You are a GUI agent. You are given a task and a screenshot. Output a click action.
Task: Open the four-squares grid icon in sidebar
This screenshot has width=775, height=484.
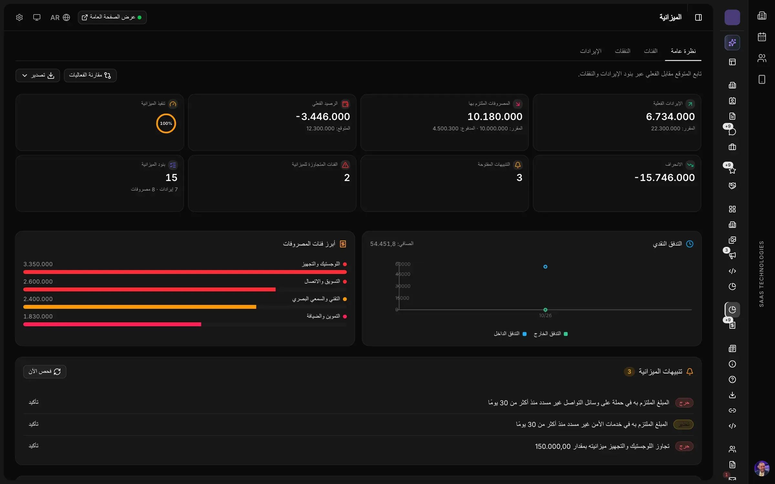pos(732,209)
